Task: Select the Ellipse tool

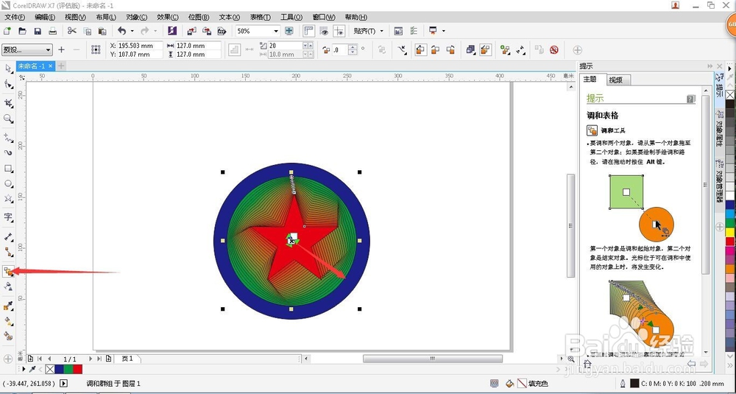Action: point(8,183)
